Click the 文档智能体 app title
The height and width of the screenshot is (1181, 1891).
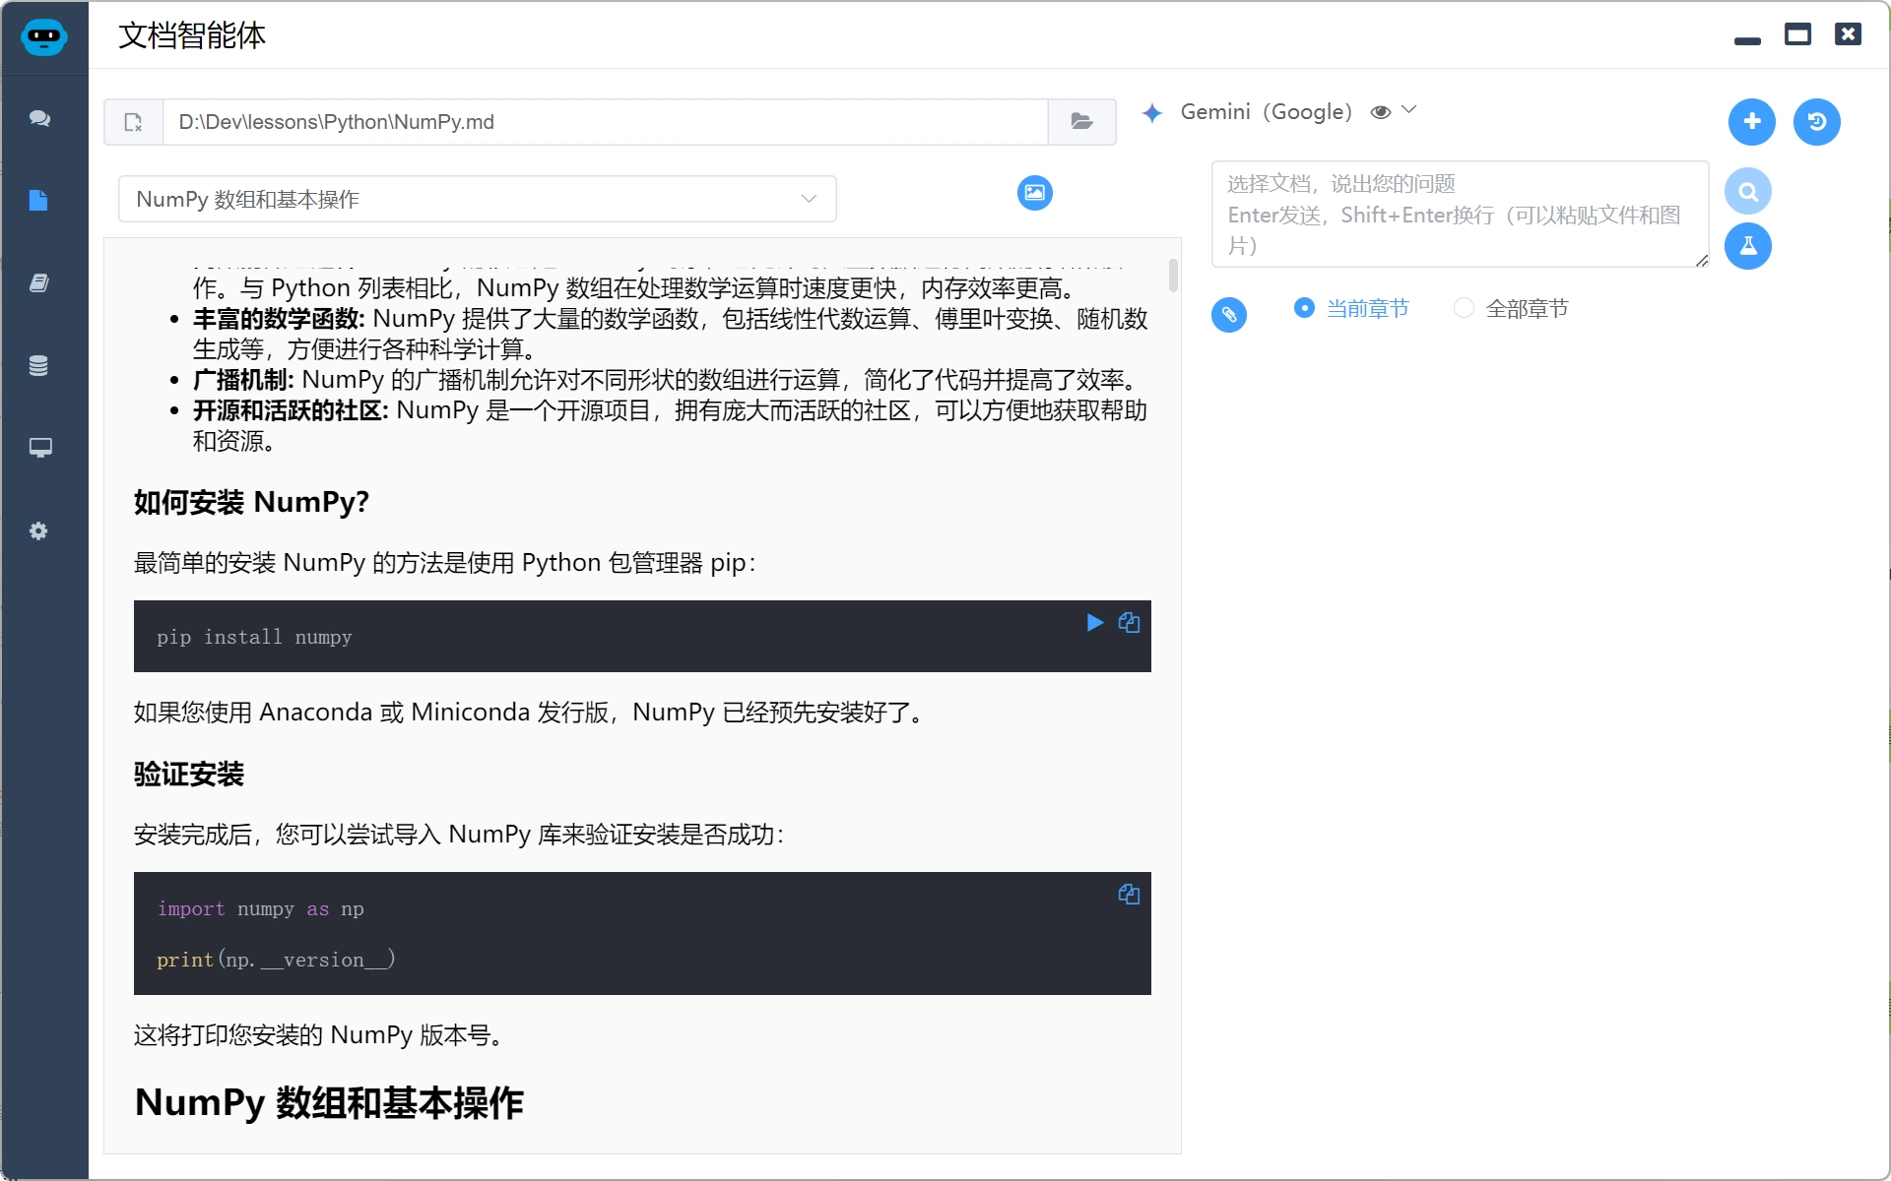tap(192, 35)
